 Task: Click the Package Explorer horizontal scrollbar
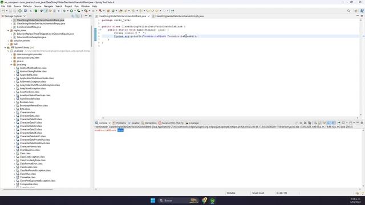tap(28, 189)
